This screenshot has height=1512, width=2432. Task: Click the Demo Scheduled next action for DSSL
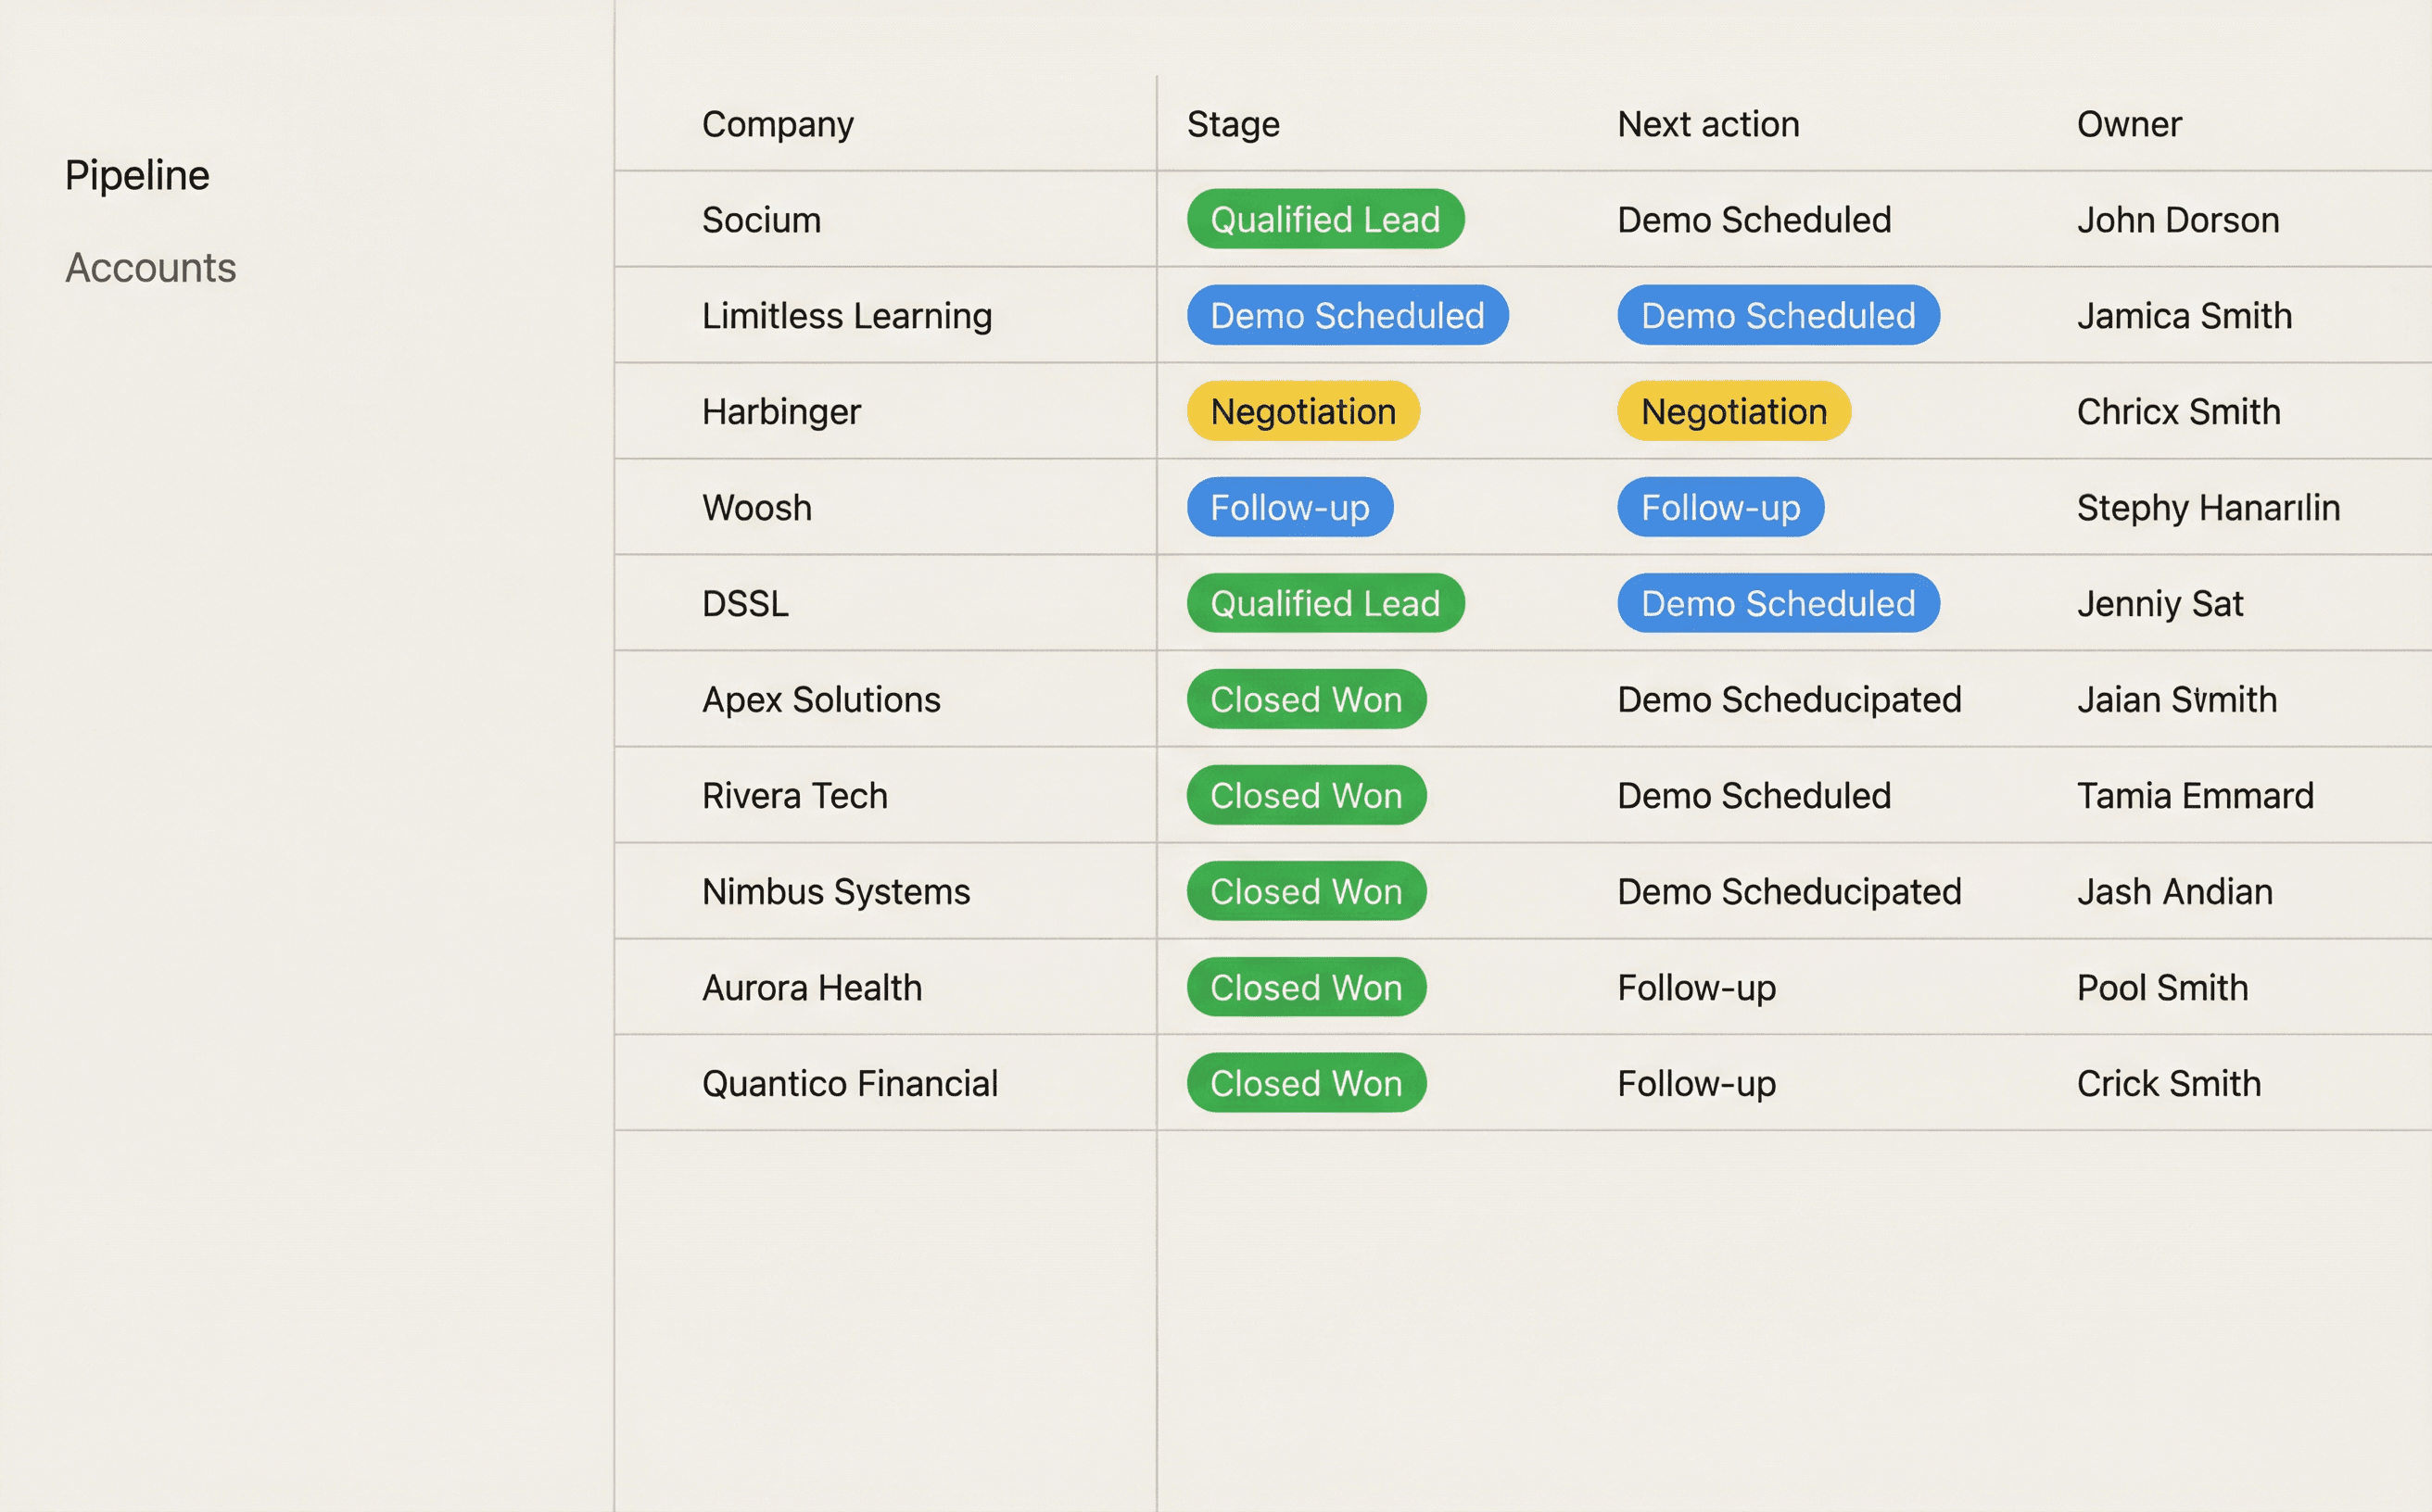(x=1777, y=603)
